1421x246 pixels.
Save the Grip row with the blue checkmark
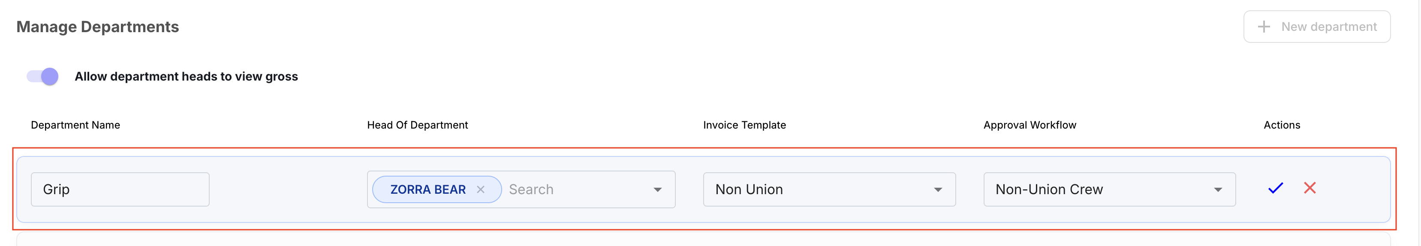(x=1275, y=188)
